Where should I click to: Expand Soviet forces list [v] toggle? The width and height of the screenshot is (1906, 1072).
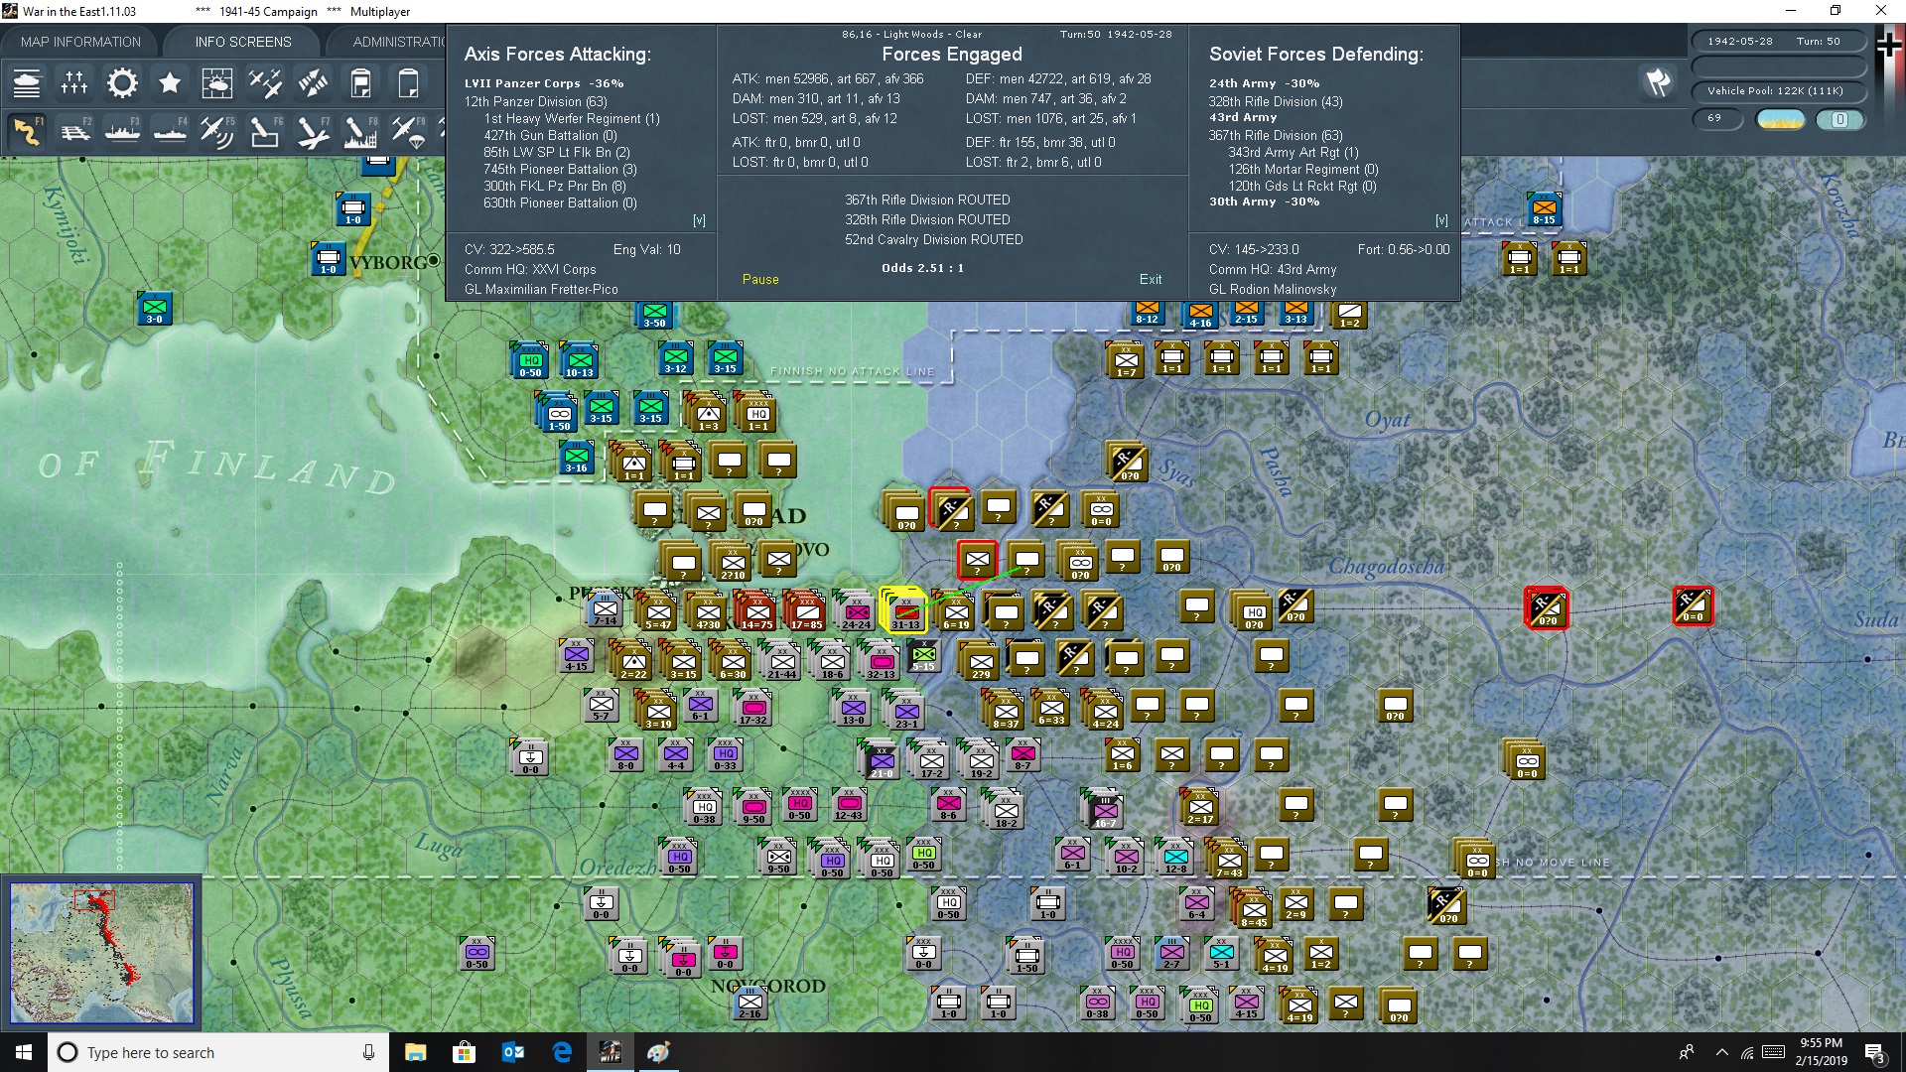pos(1441,220)
